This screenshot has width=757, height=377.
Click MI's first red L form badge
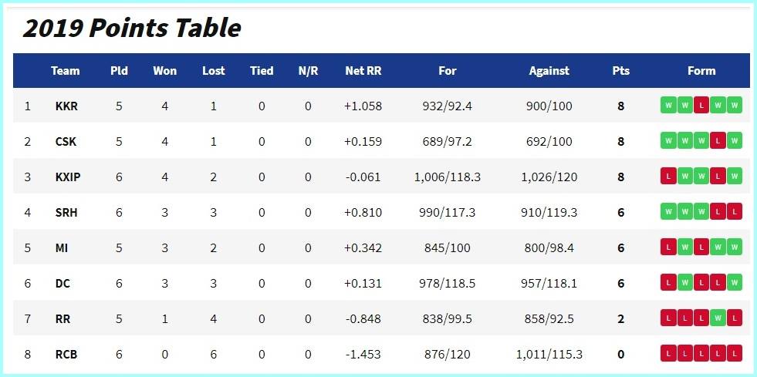click(x=668, y=247)
